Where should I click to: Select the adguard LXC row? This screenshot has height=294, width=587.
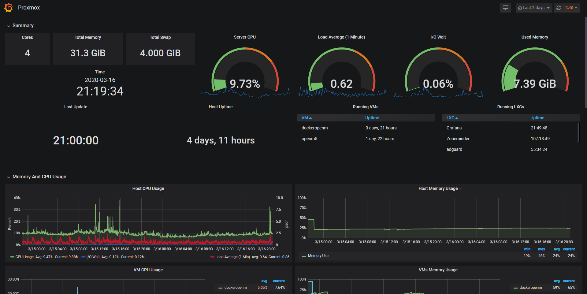click(509, 149)
